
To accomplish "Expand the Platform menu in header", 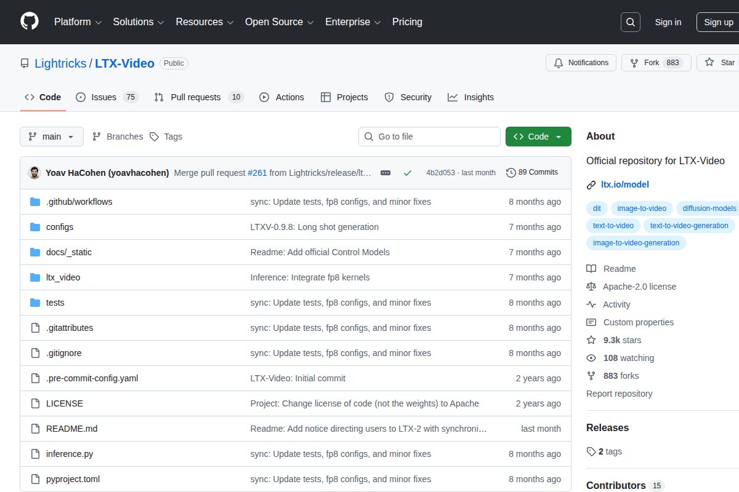I will [78, 22].
